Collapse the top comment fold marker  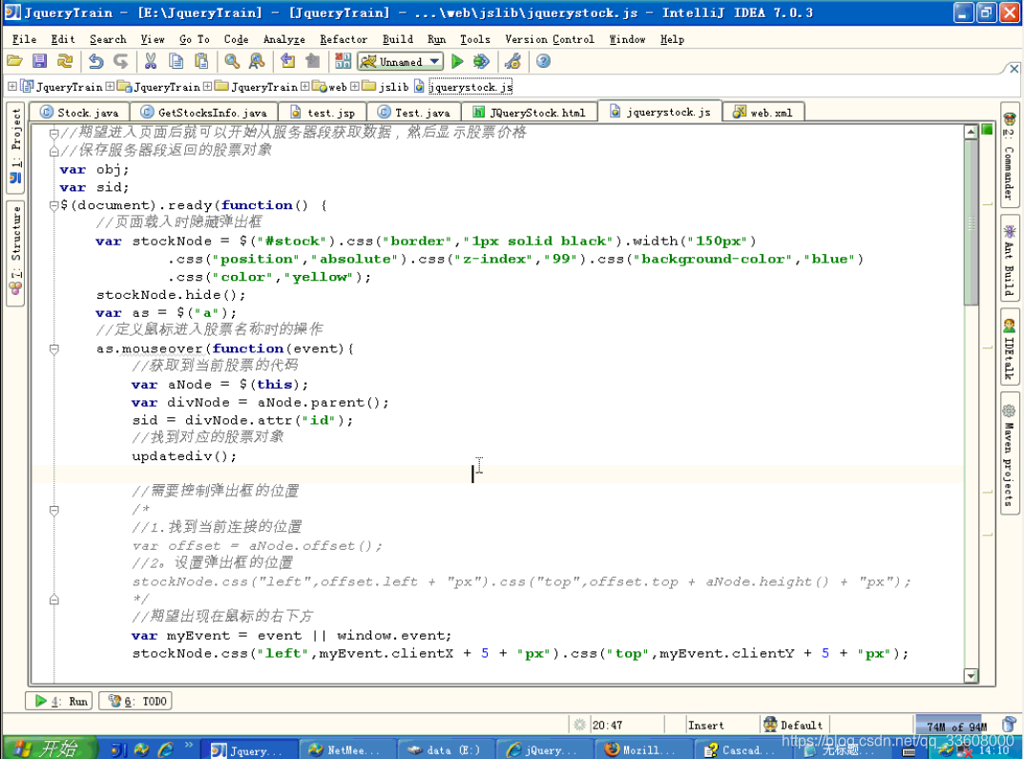tap(54, 134)
